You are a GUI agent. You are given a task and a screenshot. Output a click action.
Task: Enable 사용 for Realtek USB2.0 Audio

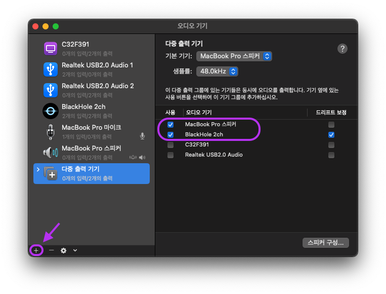(170, 155)
